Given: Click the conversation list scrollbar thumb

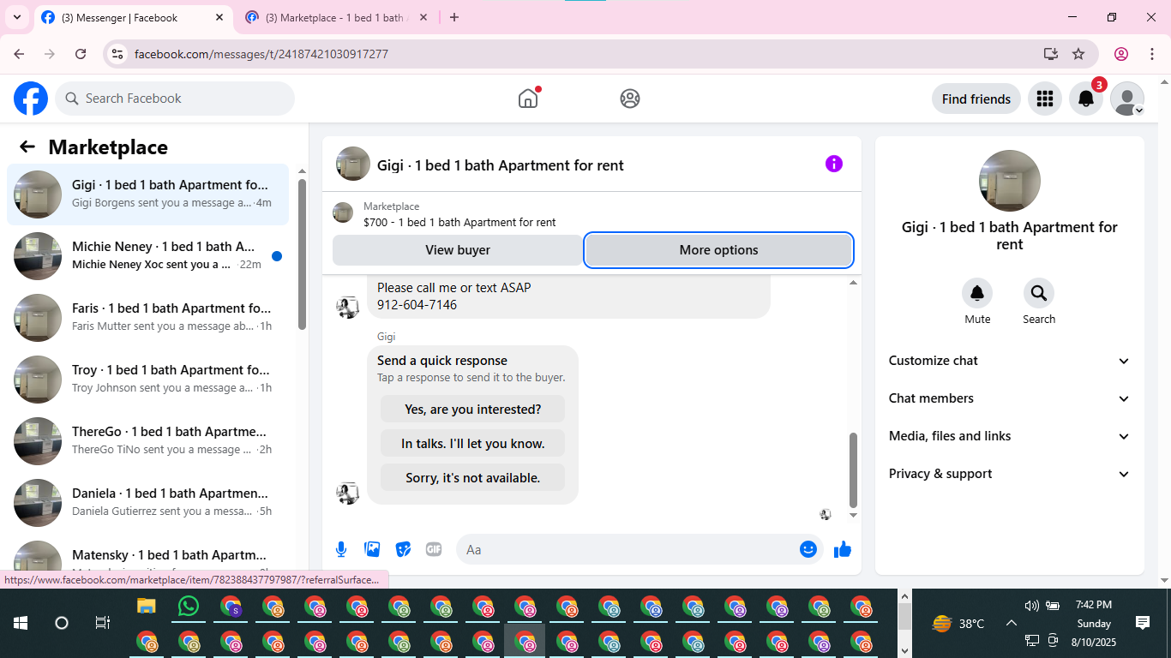Looking at the screenshot, I should [x=302, y=254].
